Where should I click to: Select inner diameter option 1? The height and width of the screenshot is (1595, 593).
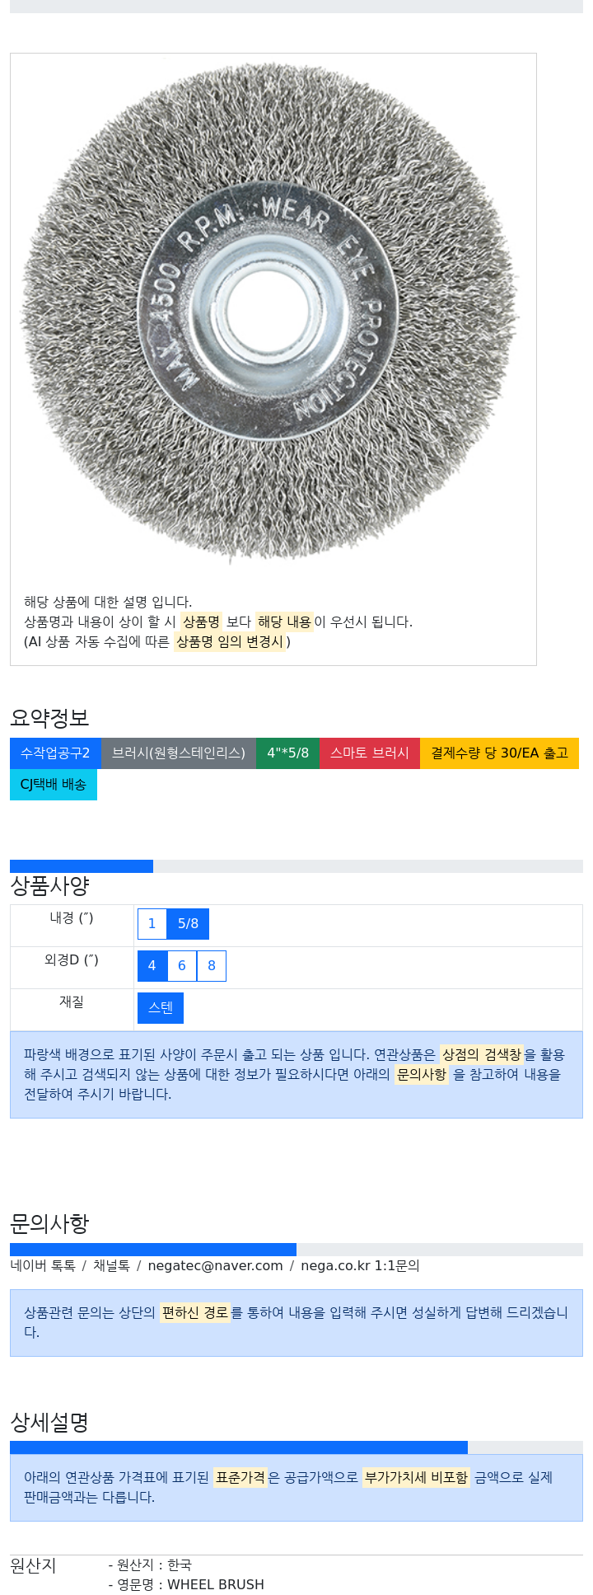click(x=152, y=924)
